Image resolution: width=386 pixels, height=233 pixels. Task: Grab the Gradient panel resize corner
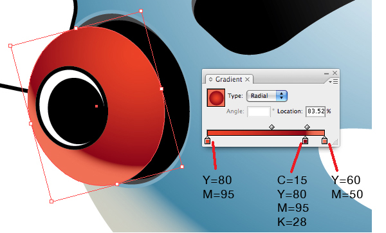[336, 142]
